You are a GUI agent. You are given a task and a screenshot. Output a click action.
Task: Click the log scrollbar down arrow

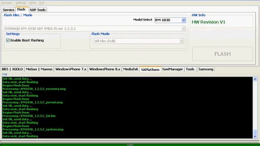point(255,136)
